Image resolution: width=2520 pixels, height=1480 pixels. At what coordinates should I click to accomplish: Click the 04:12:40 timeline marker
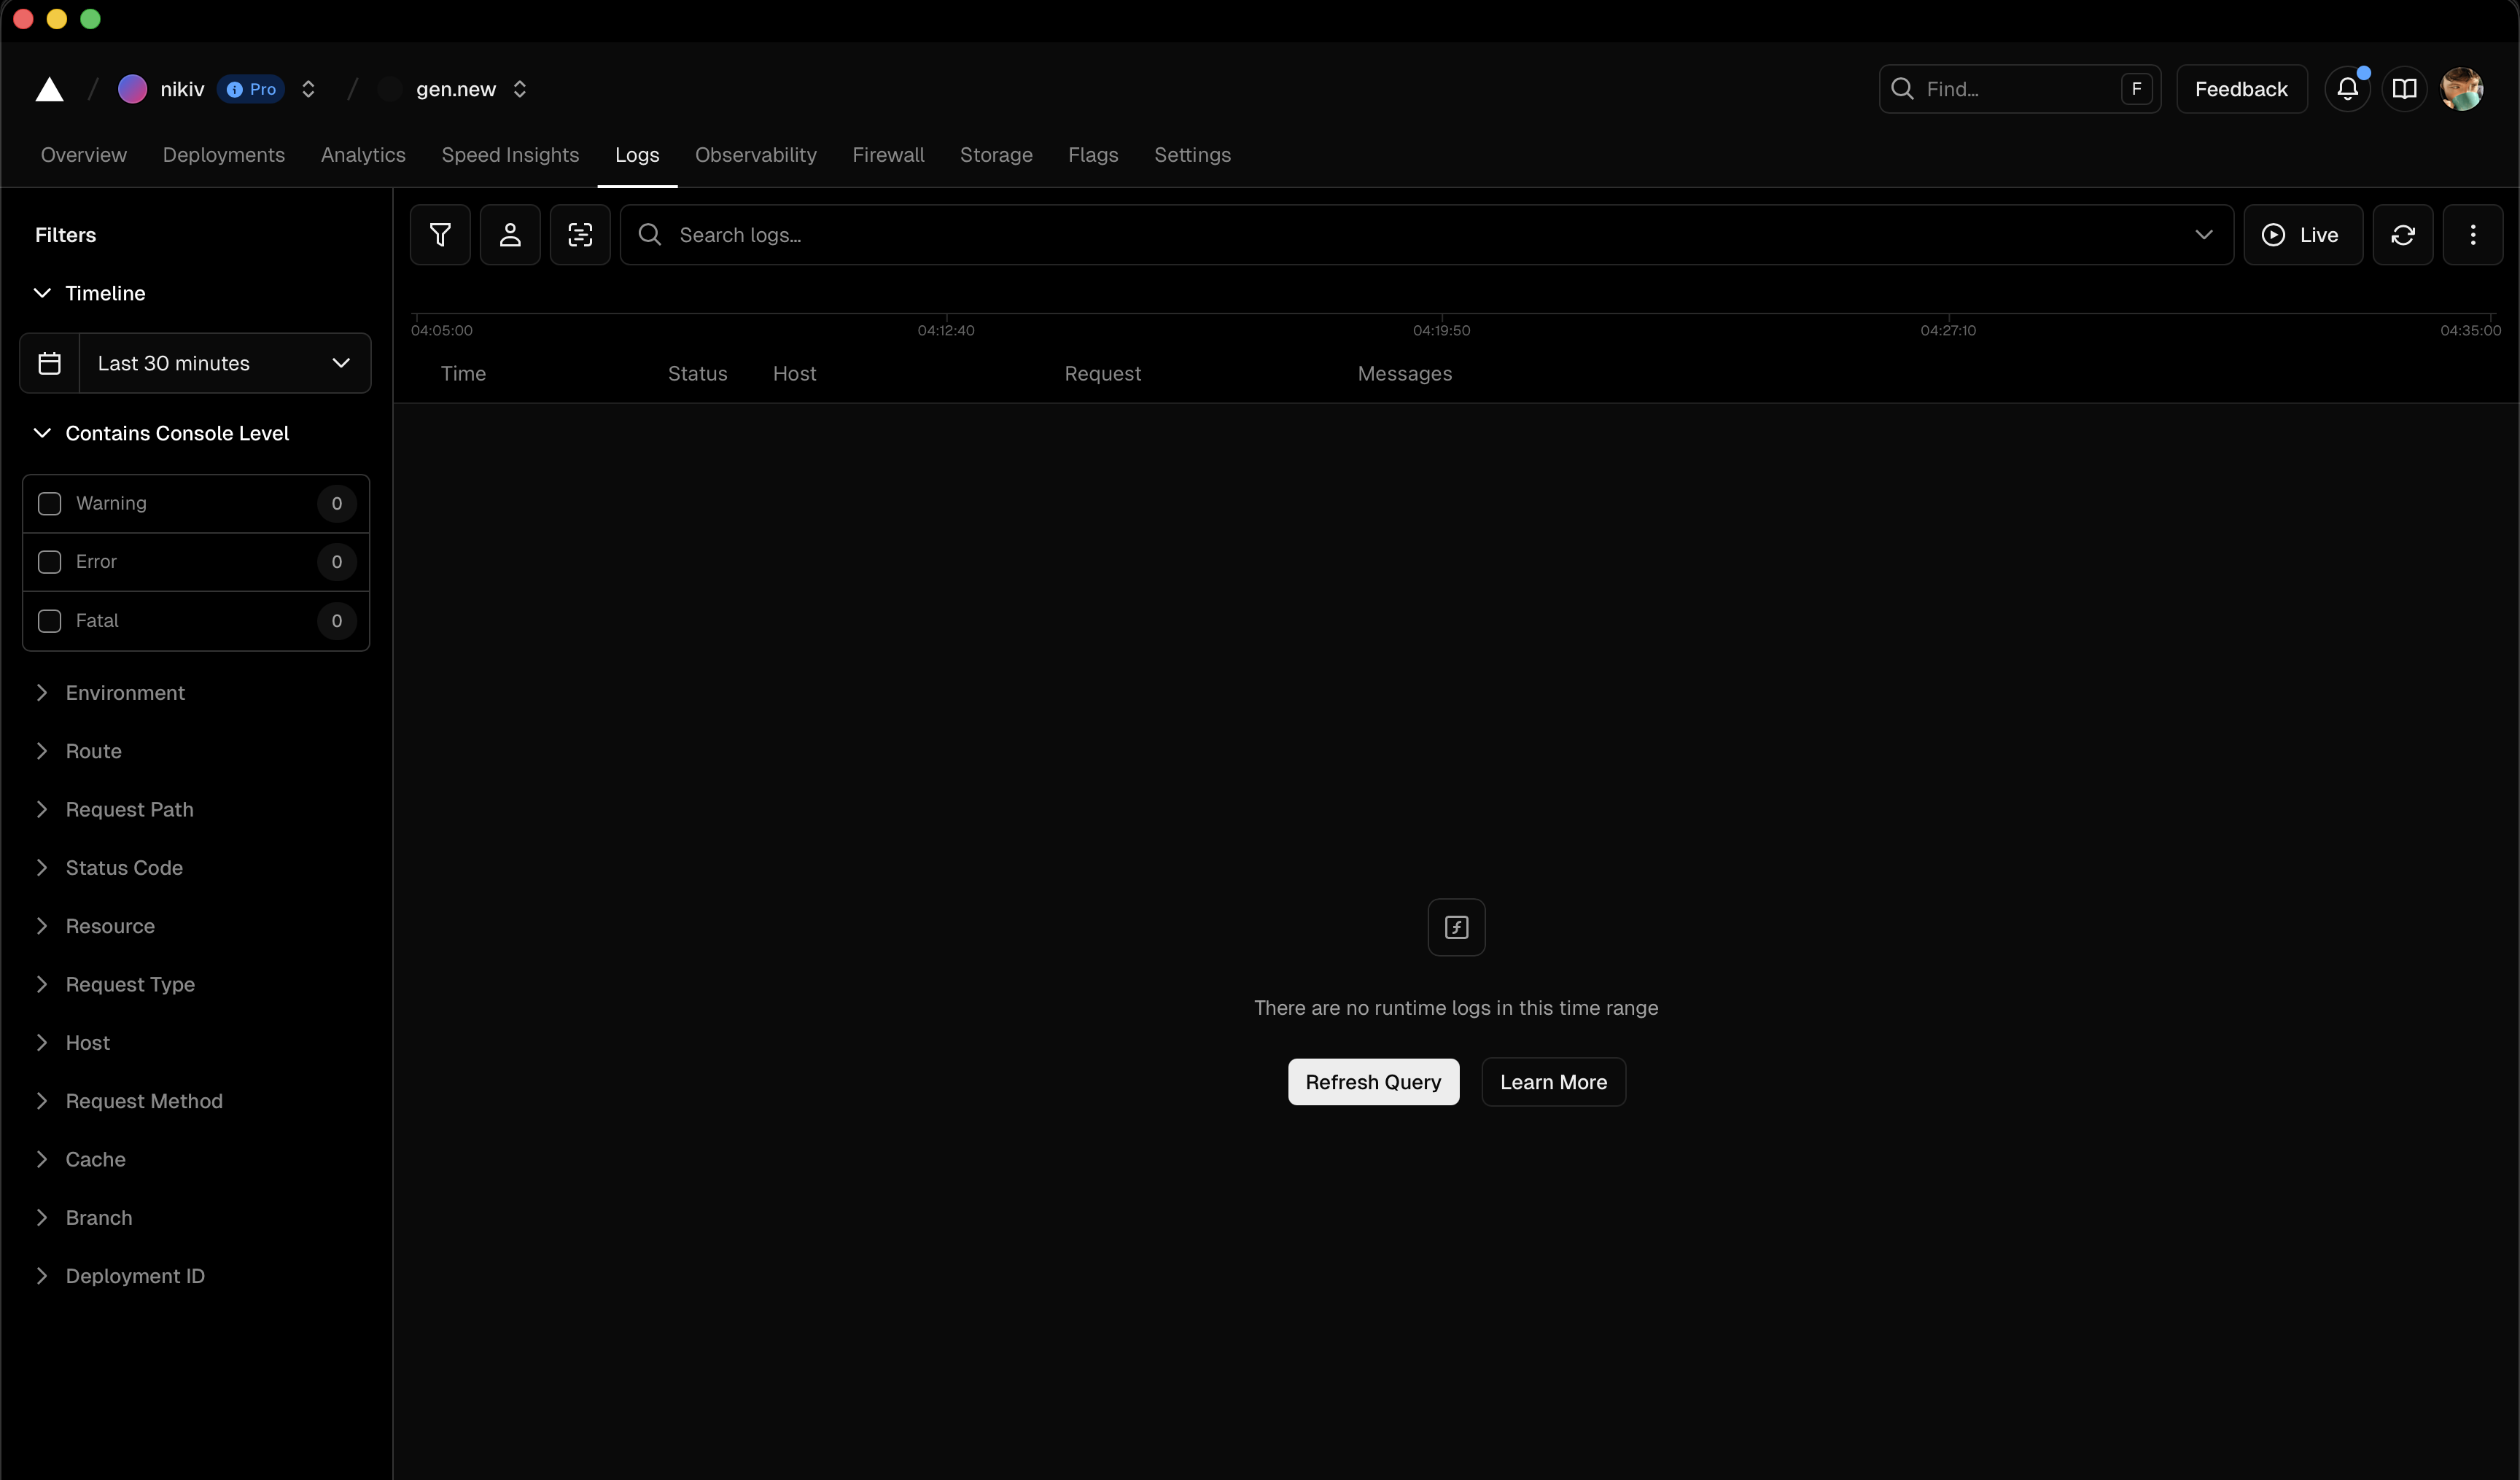point(946,330)
